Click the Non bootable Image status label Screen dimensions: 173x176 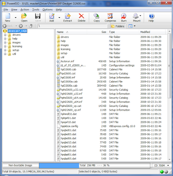[x=20, y=165]
